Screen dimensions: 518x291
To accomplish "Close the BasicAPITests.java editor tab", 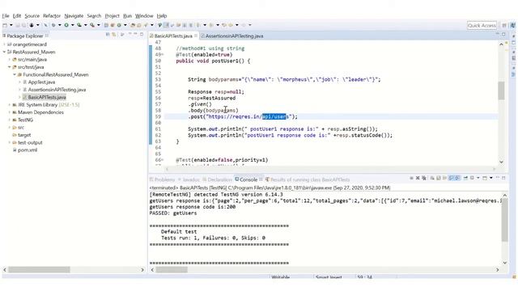I will [196, 36].
